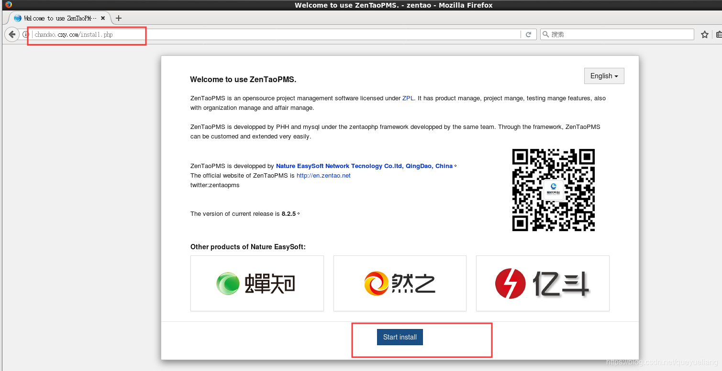Viewport: 722px width, 371px height.
Task: Bookmark this page with star icon
Action: 705,34
